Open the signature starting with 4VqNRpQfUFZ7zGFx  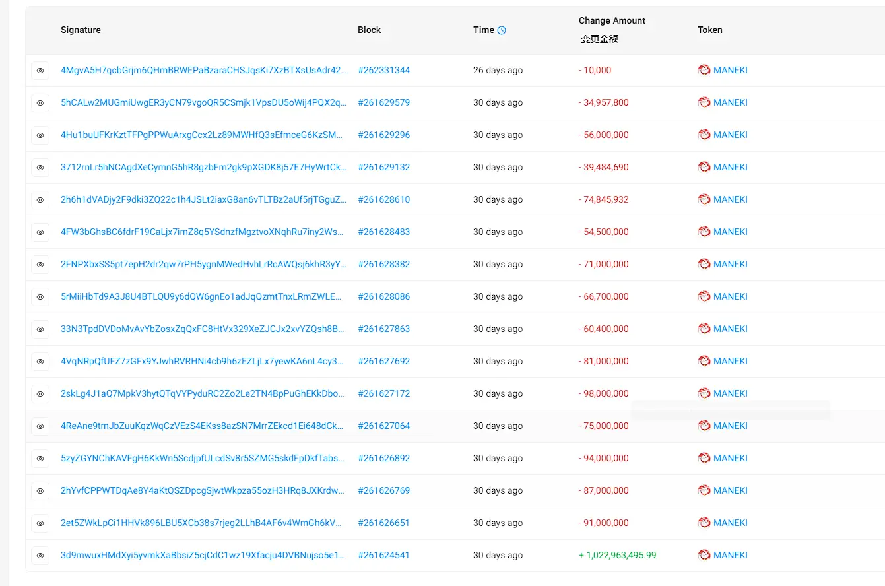click(x=203, y=361)
